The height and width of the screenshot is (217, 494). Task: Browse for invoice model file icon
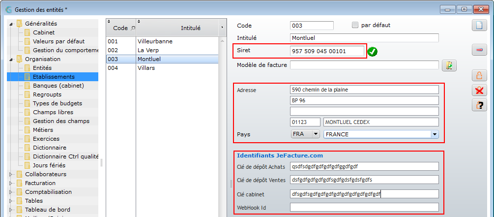[x=449, y=65]
